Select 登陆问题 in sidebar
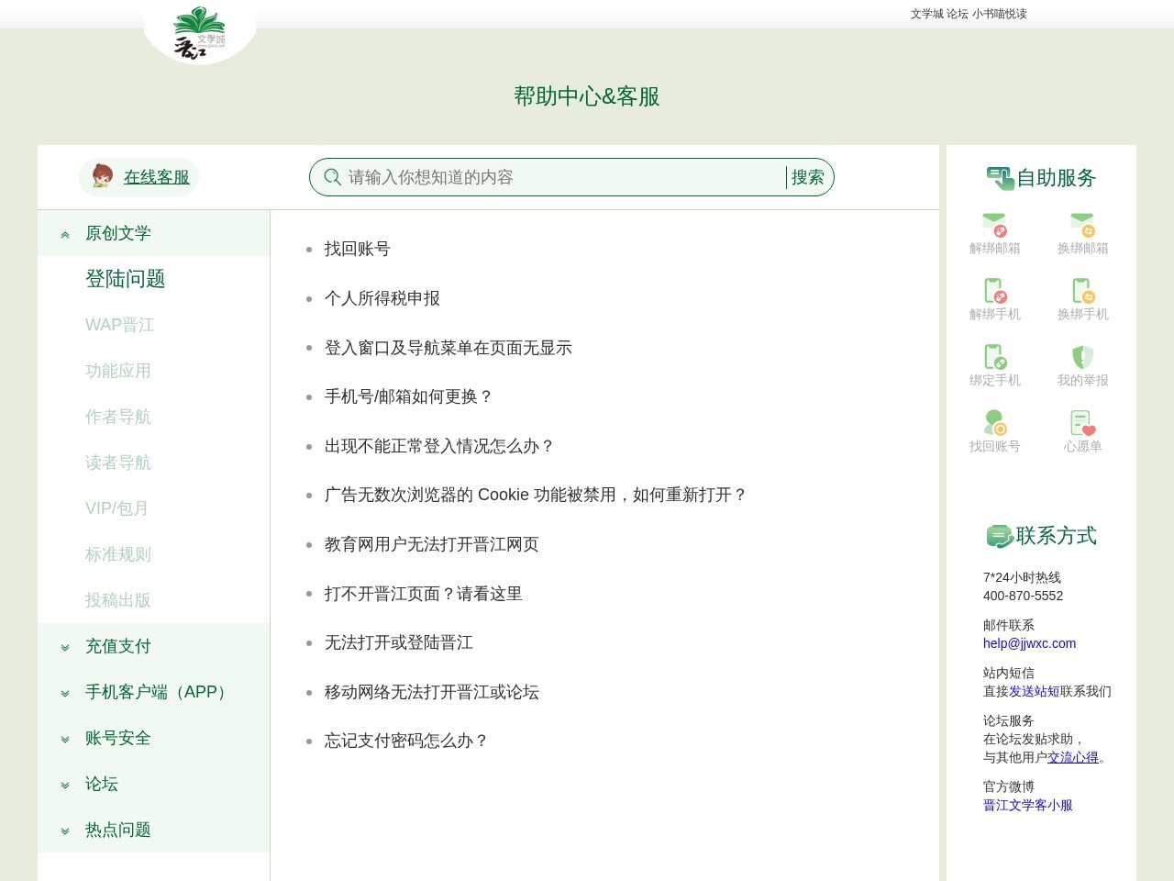Image resolution: width=1174 pixels, height=881 pixels. click(126, 279)
